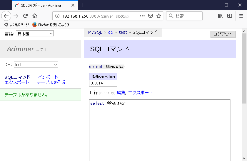
Task: Click the Adminer 4.7.1 logo heading
Action: click(x=26, y=49)
